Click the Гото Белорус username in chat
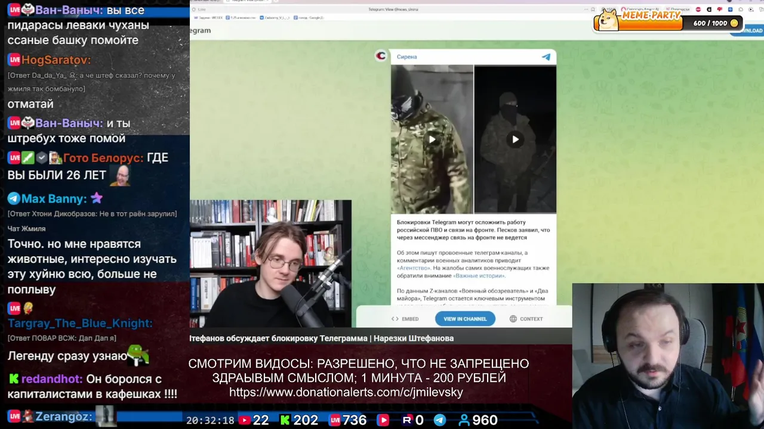This screenshot has height=429, width=764. tap(103, 158)
